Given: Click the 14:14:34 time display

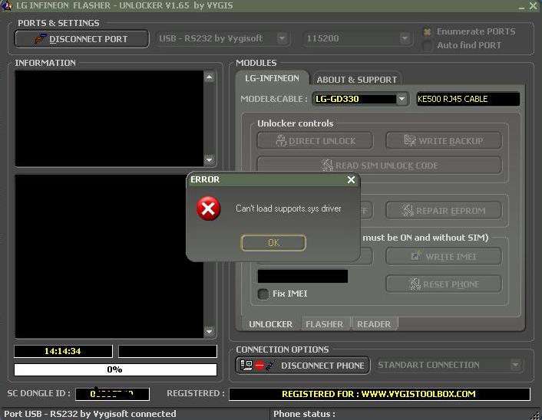Looking at the screenshot, I should tap(63, 351).
